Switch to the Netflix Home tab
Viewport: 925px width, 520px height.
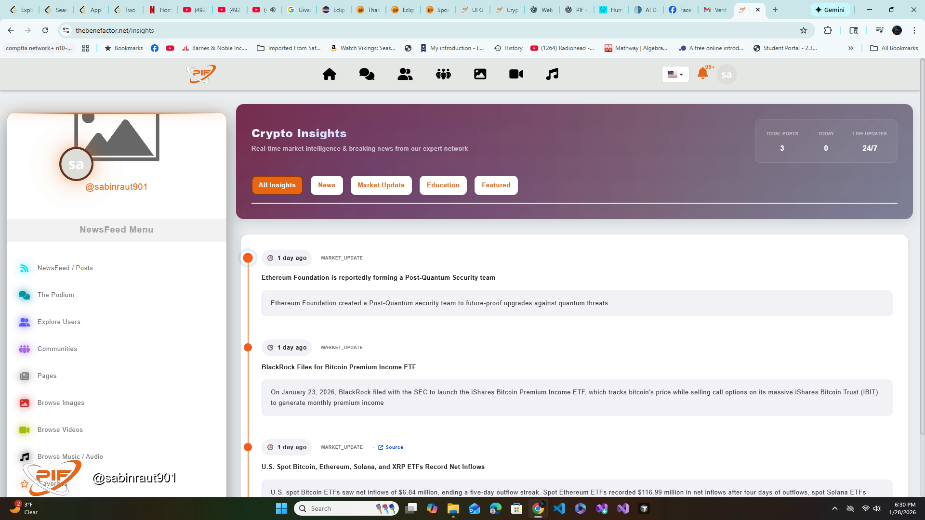pos(160,10)
